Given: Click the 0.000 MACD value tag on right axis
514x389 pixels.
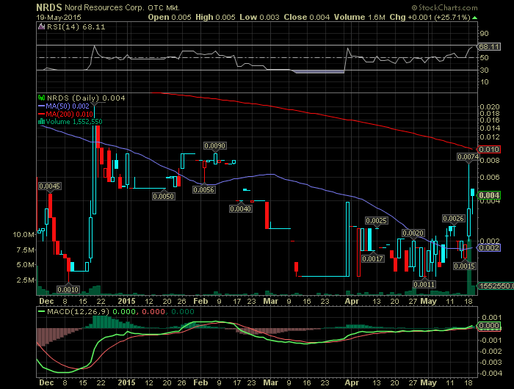Looking at the screenshot, I should click(489, 326).
